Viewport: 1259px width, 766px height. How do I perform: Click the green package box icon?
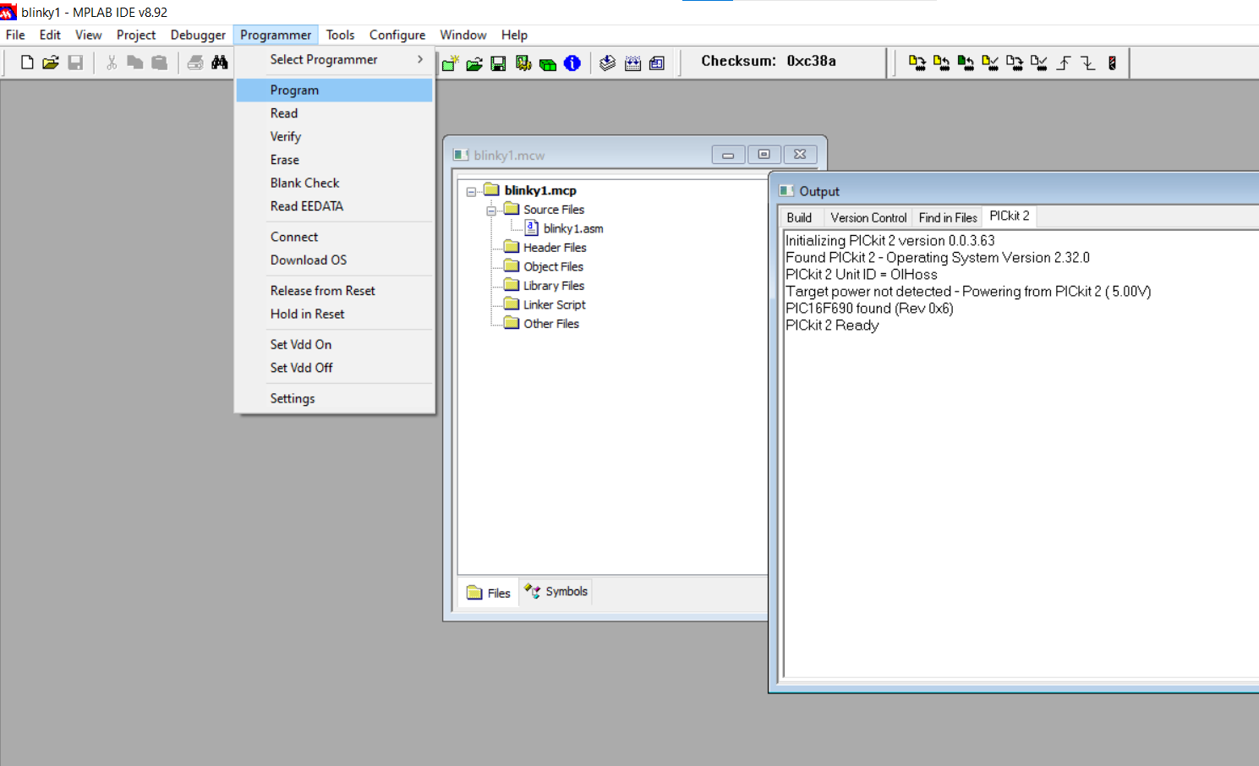(x=548, y=63)
